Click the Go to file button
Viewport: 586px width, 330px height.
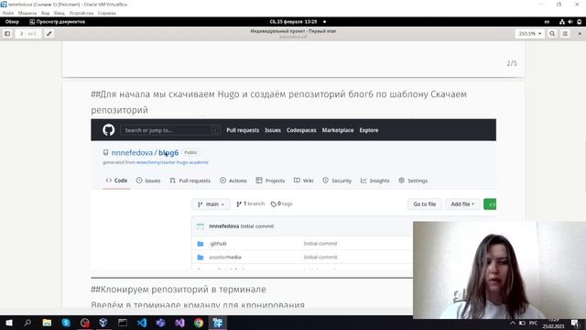pyautogui.click(x=425, y=204)
